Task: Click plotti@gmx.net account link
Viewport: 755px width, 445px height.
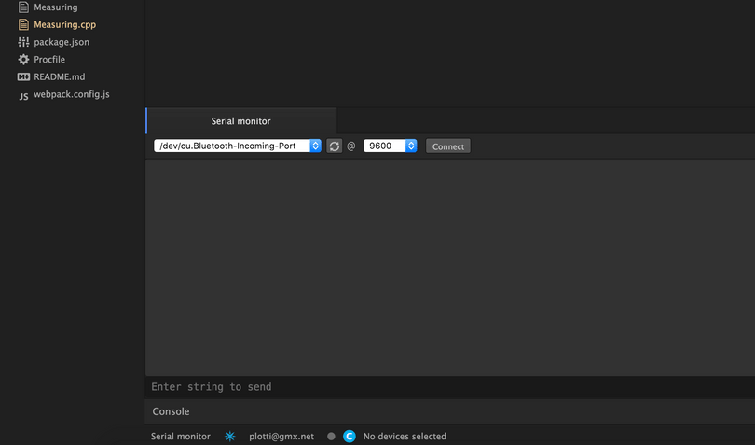Action: click(281, 437)
